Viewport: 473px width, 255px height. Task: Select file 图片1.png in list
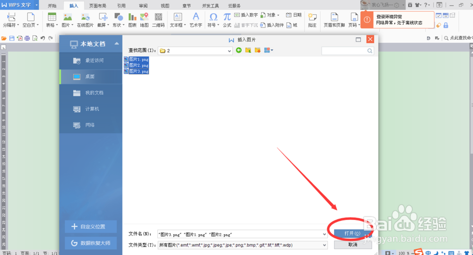pyautogui.click(x=136, y=59)
